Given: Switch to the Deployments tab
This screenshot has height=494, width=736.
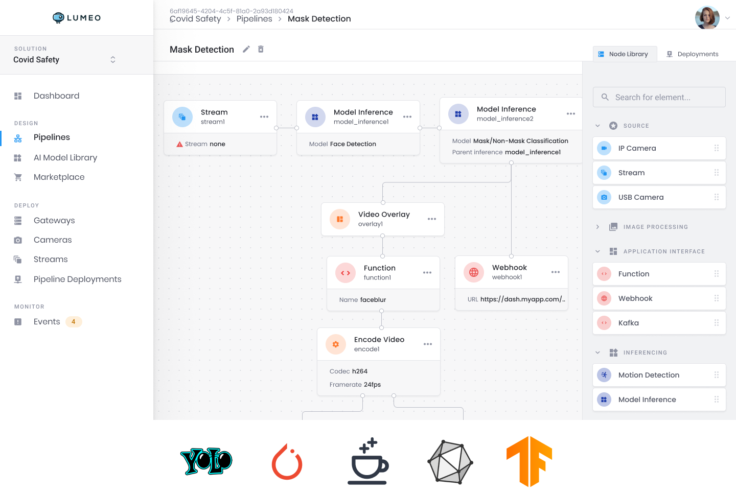Looking at the screenshot, I should coord(693,54).
